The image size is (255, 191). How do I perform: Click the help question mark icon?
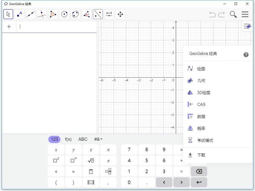click(x=246, y=55)
